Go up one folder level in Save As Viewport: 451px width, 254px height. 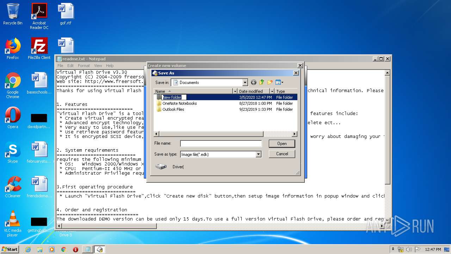[262, 83]
